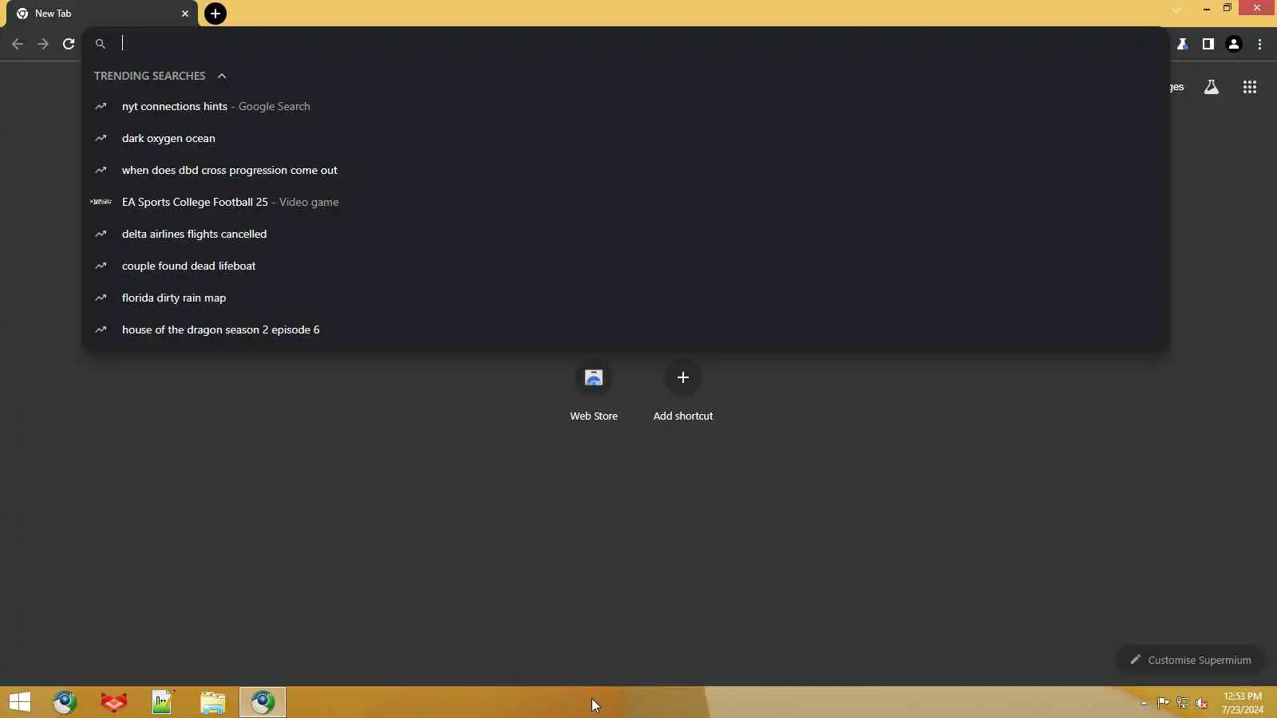
Task: Click the search magnifier icon in omnibox
Action: click(x=101, y=44)
